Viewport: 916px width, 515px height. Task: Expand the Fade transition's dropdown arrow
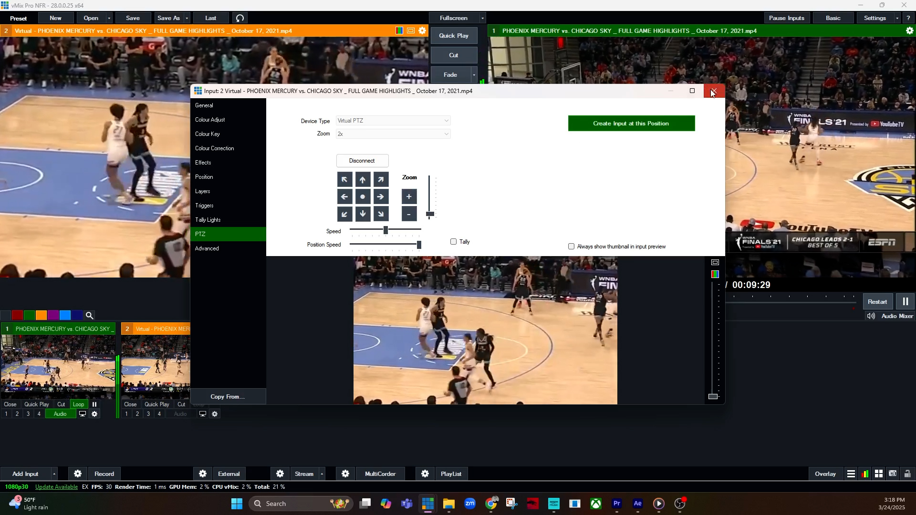click(474, 75)
